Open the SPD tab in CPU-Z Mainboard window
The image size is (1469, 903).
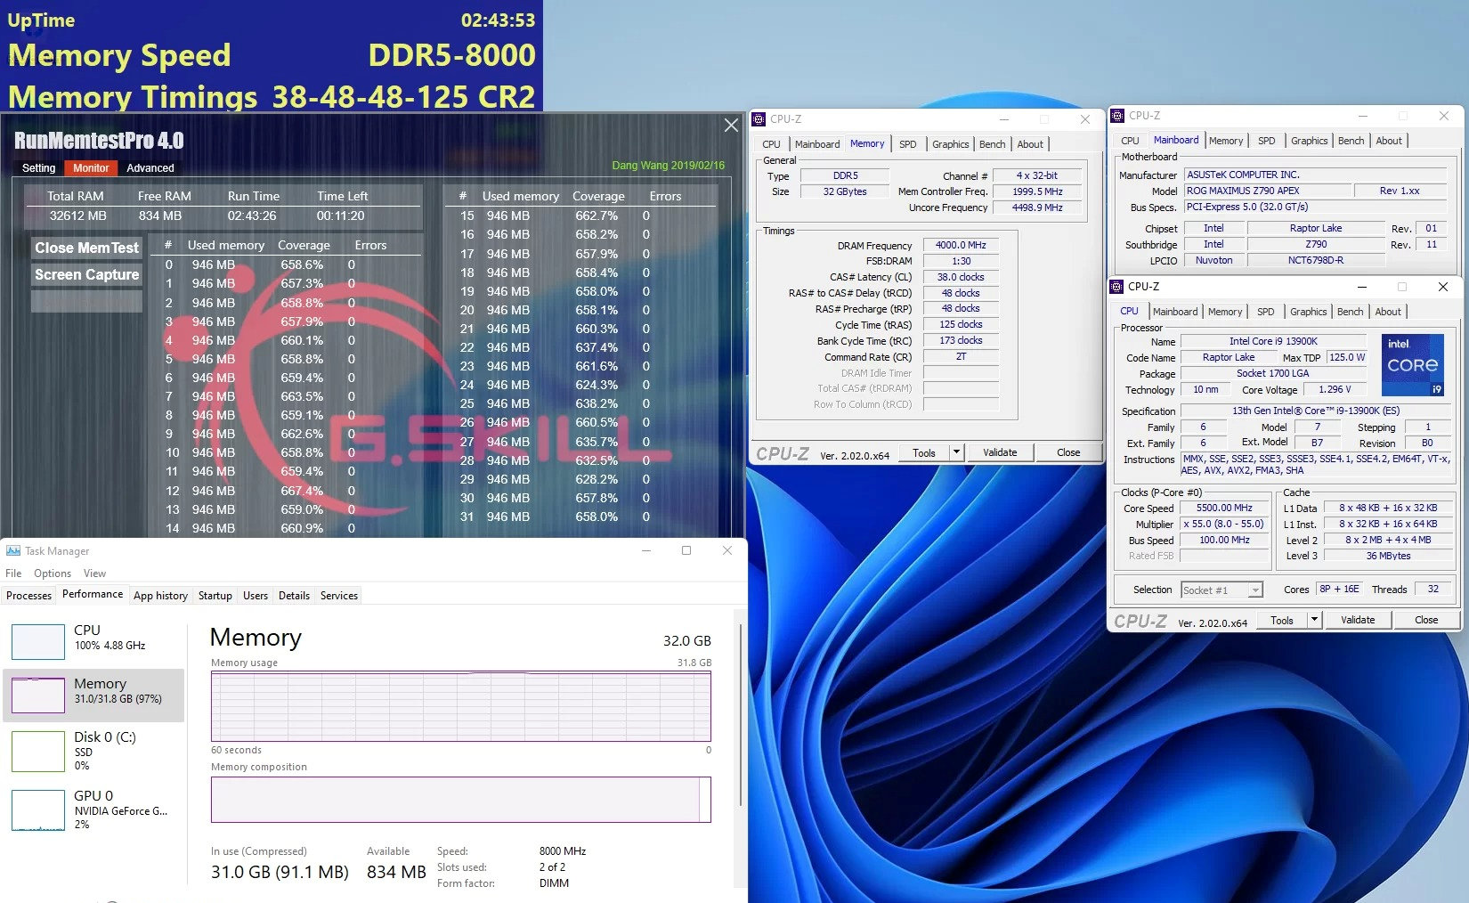(x=1266, y=141)
